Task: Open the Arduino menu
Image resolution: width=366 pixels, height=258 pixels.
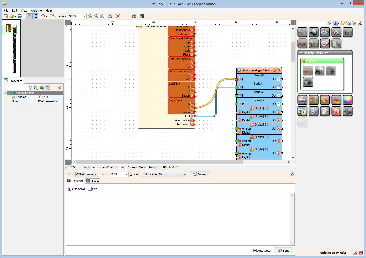Action: pyautogui.click(x=36, y=11)
